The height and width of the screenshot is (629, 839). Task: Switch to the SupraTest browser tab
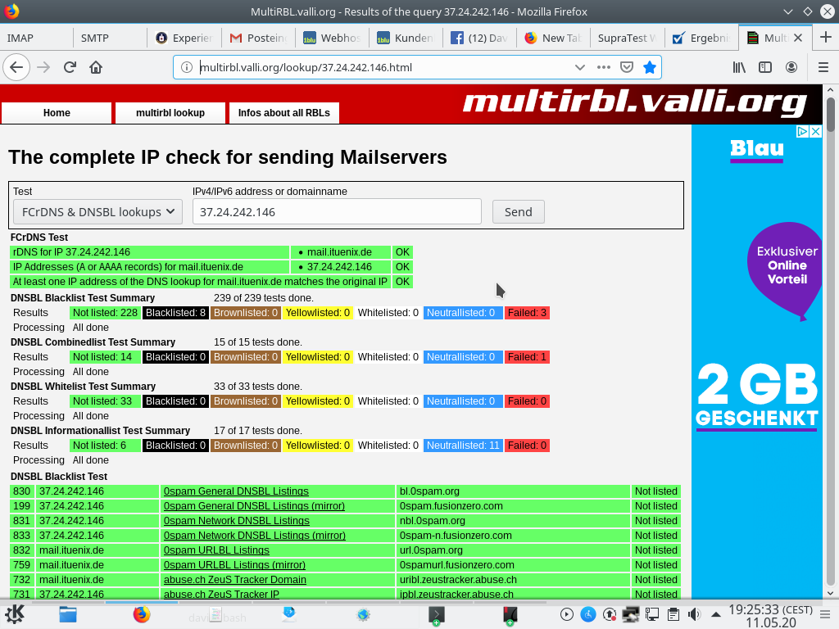(x=627, y=38)
